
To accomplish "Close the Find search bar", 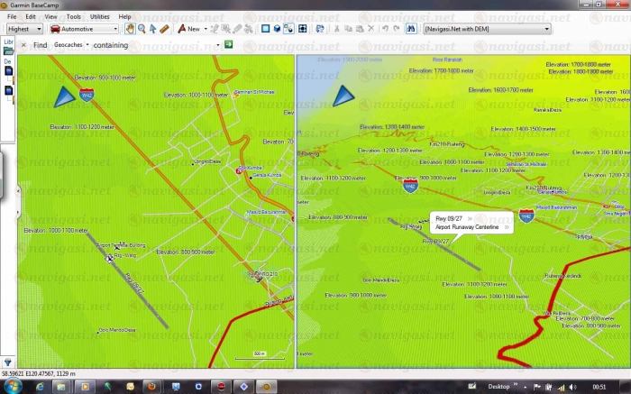I will click(23, 44).
